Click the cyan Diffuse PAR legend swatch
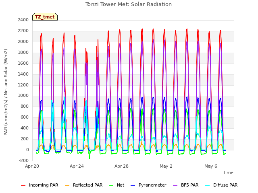This screenshot has height=193, width=258. point(208,186)
